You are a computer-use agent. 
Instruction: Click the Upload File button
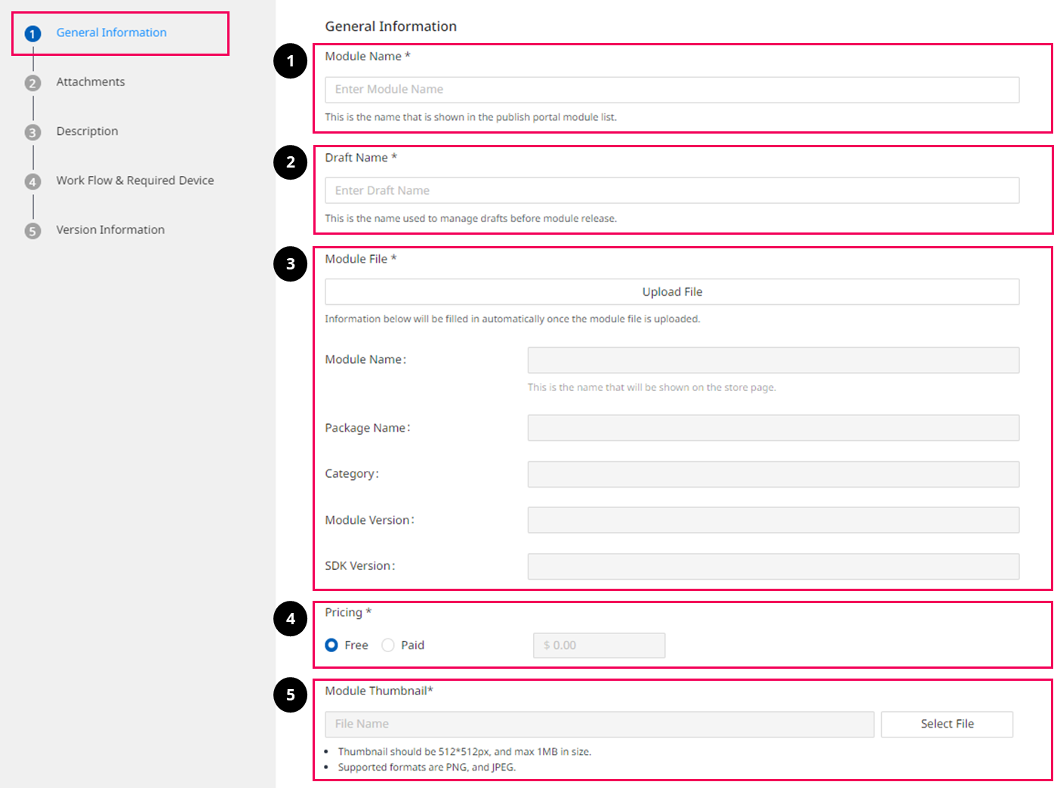click(672, 291)
